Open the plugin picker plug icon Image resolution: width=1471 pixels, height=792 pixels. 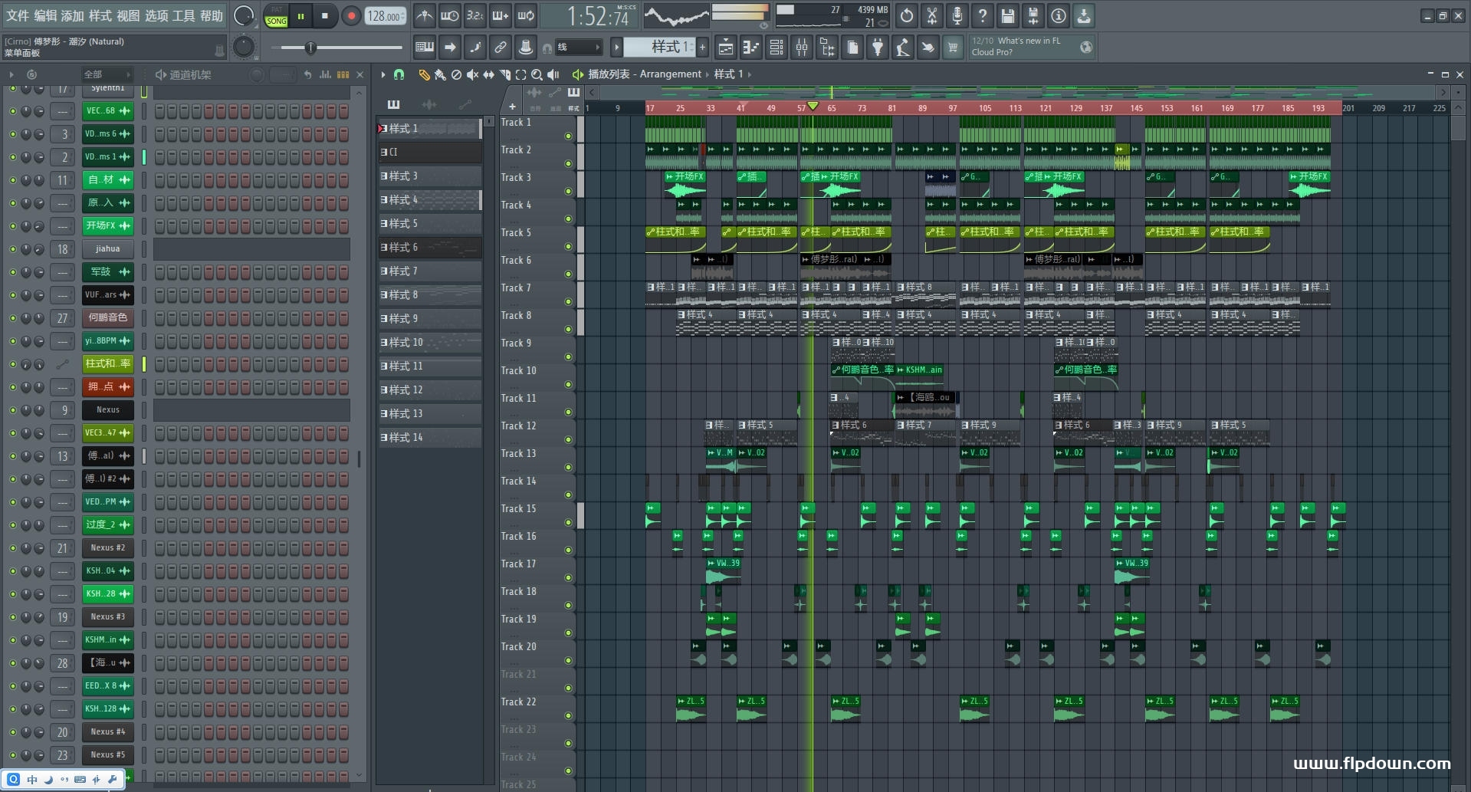tap(878, 48)
